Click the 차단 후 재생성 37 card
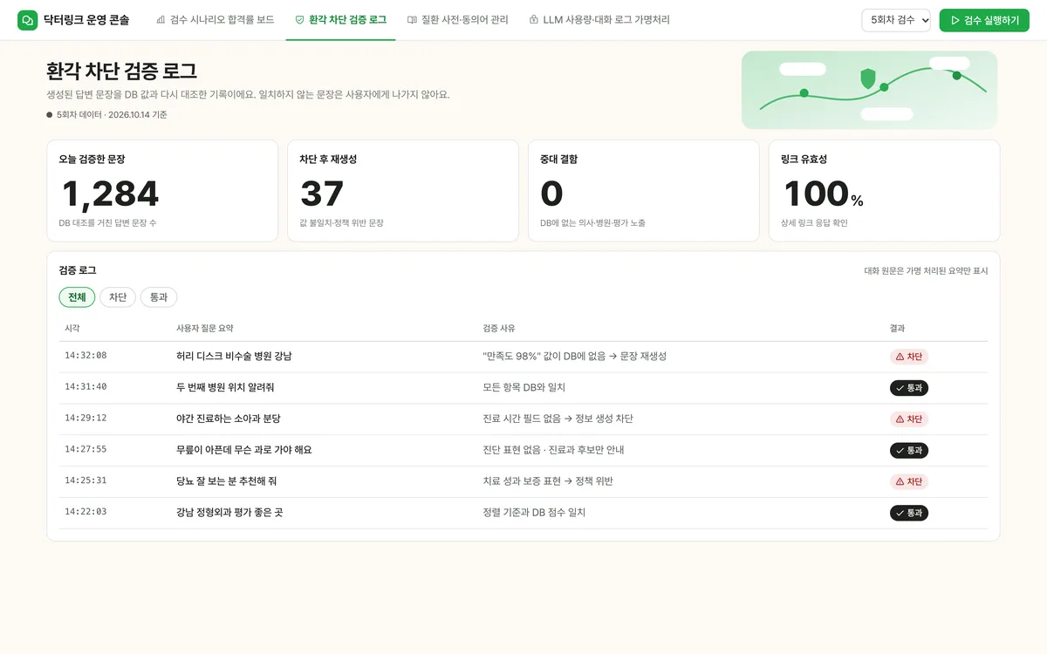This screenshot has width=1047, height=654. tap(403, 191)
